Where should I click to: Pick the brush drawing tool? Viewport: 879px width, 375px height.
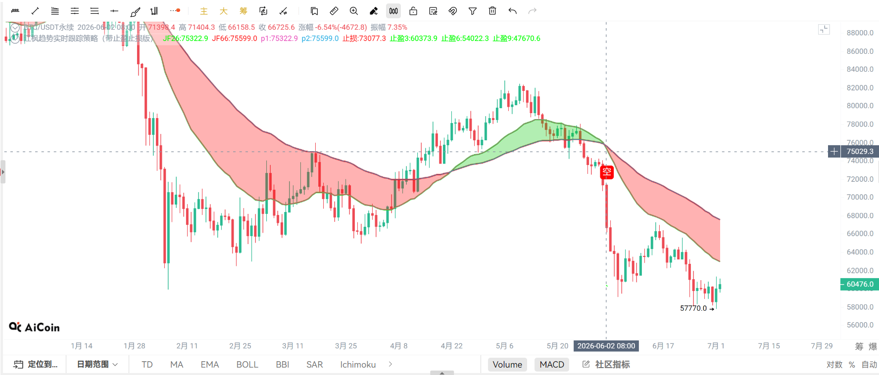(x=135, y=11)
